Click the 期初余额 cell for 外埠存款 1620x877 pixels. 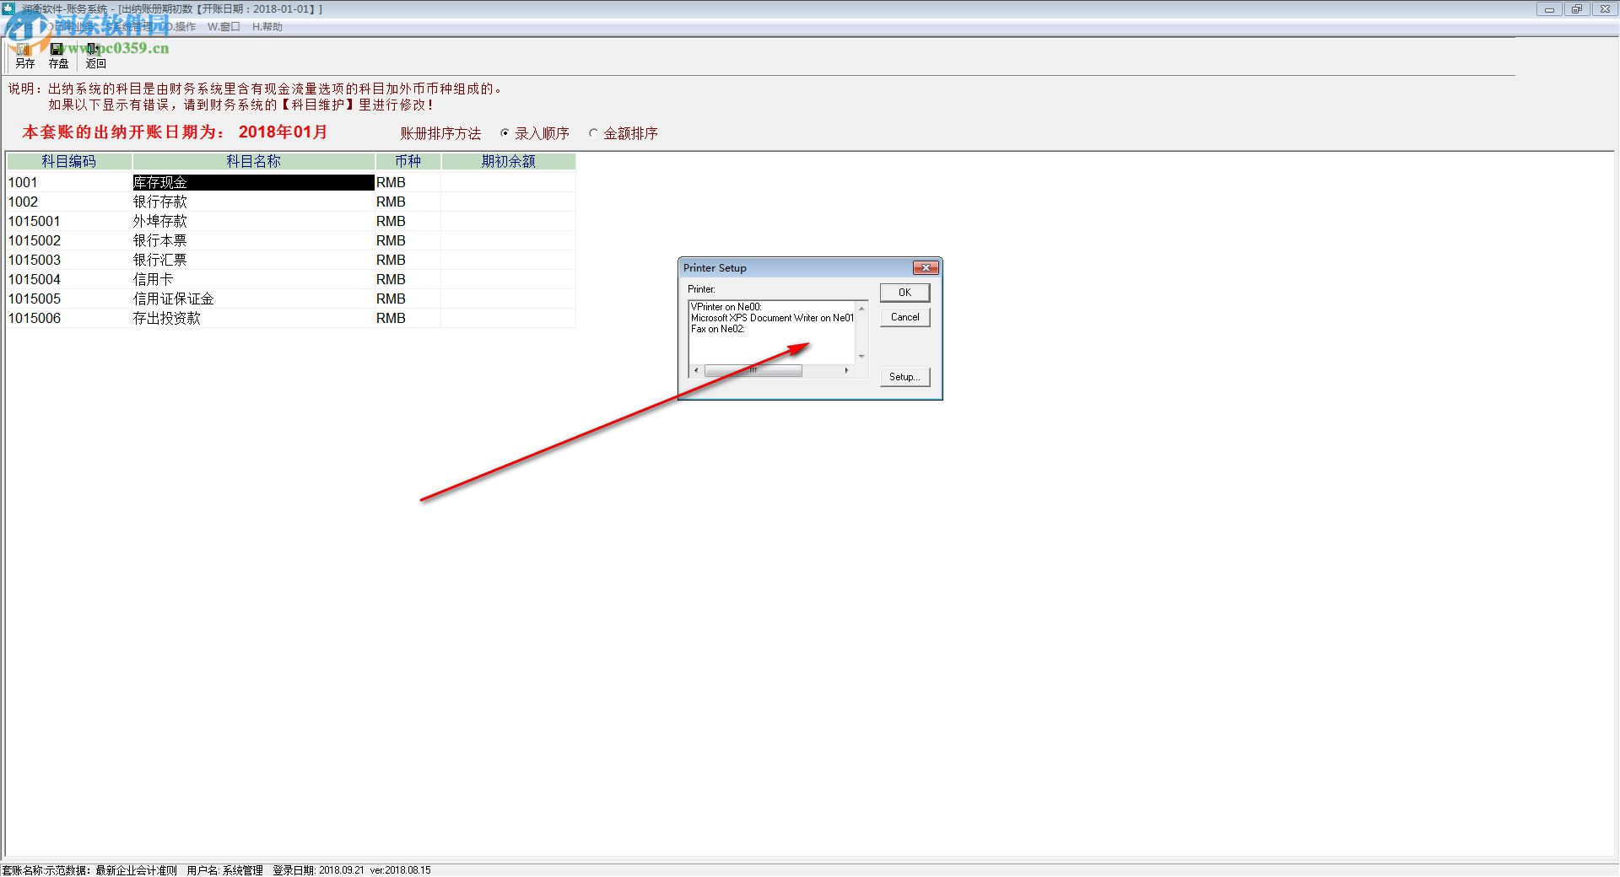pos(508,221)
